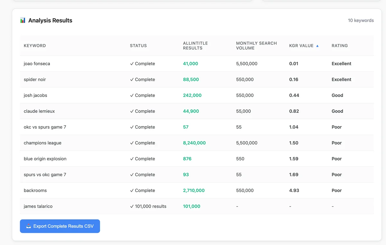The width and height of the screenshot is (386, 245).
Task: Click the 55,000 monthly search volume
Action: tap(244, 111)
